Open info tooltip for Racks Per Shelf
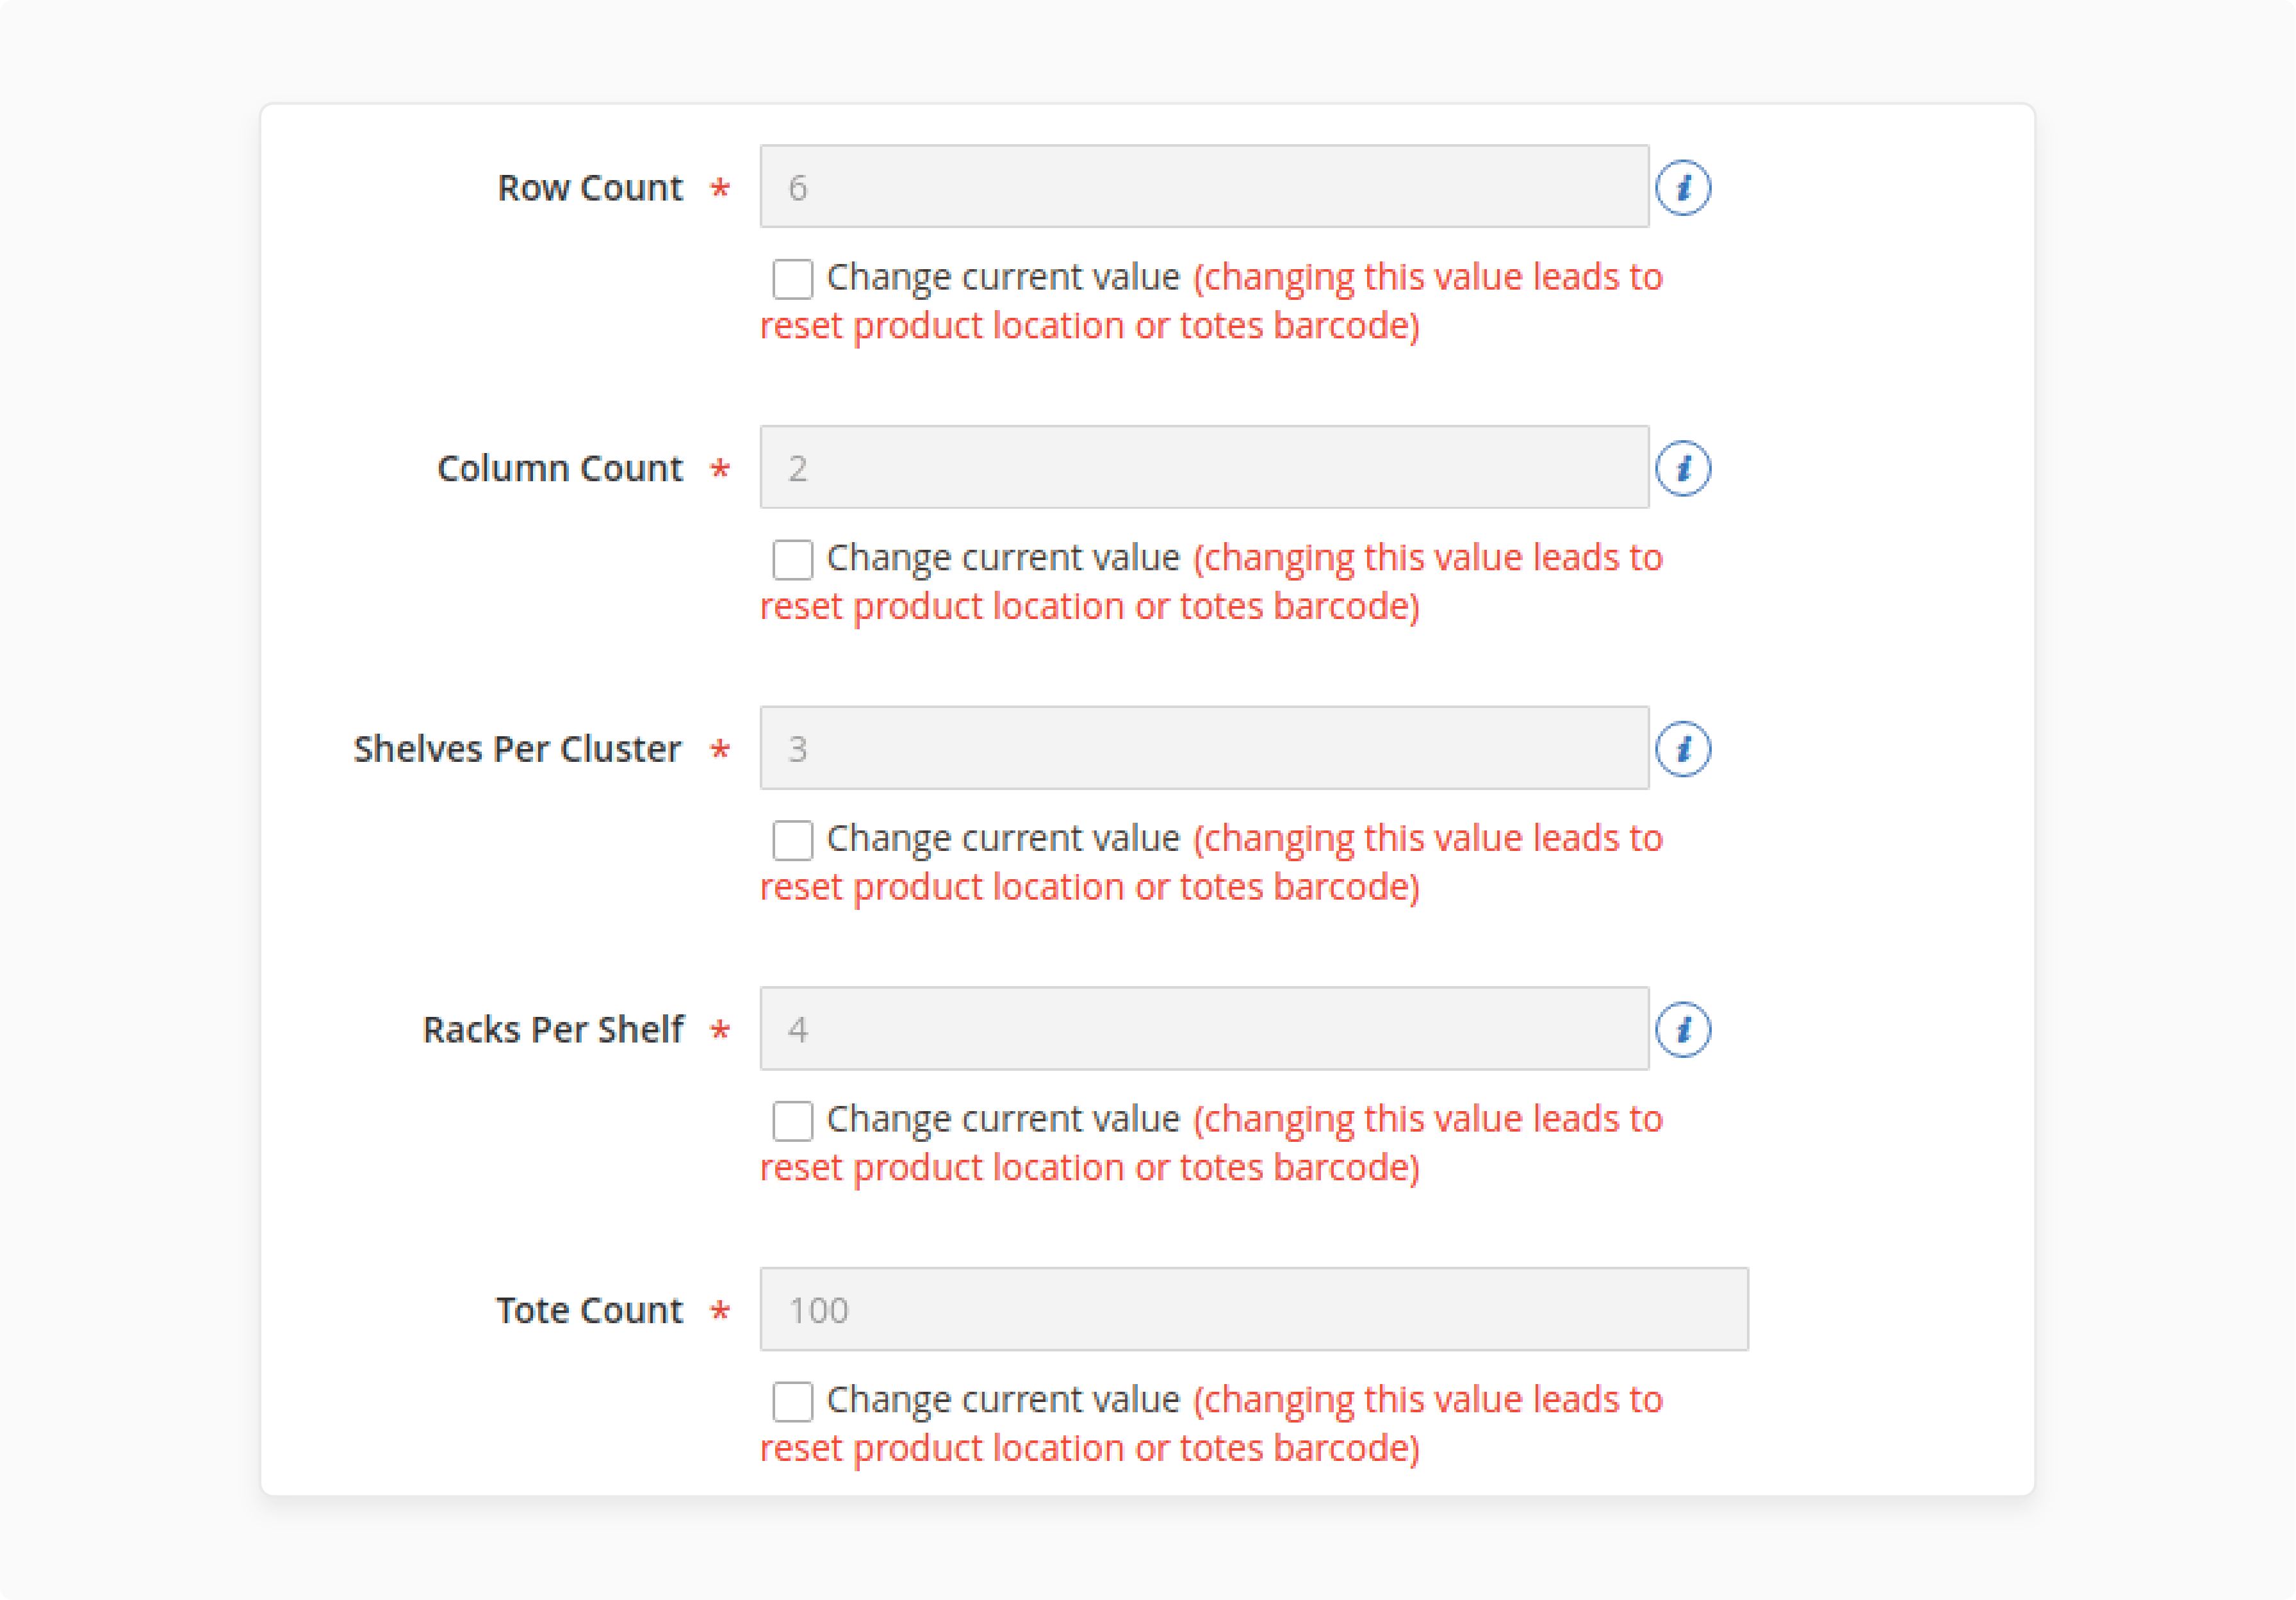 pyautogui.click(x=1683, y=1029)
